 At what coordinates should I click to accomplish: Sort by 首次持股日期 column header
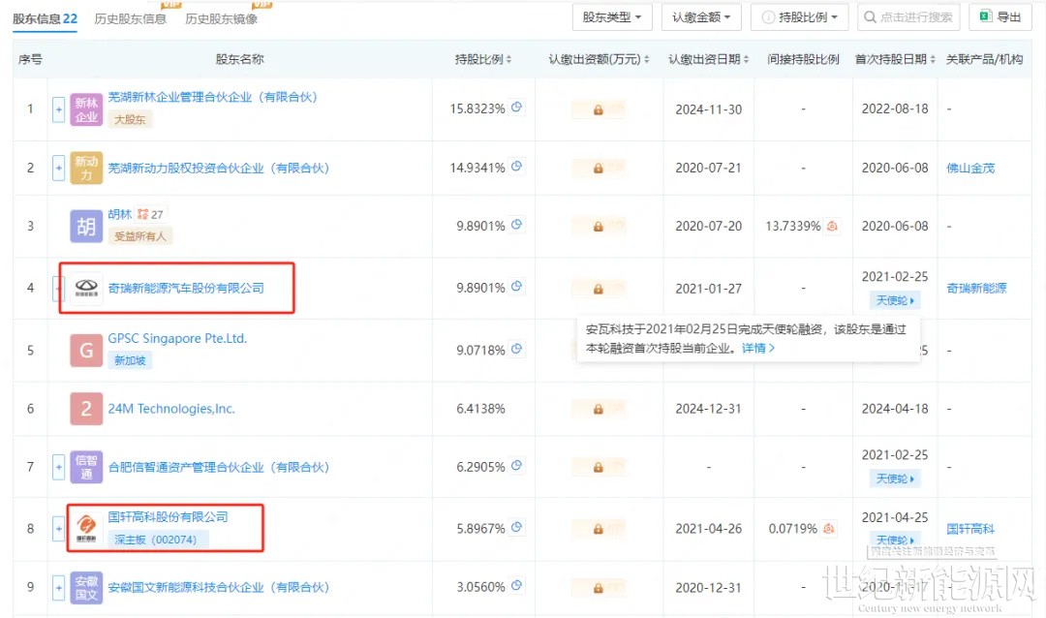coord(895,59)
